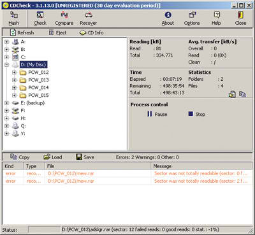Select the E: backup drive icon
Image resolution: width=255 pixels, height=235 pixels.
click(15, 103)
